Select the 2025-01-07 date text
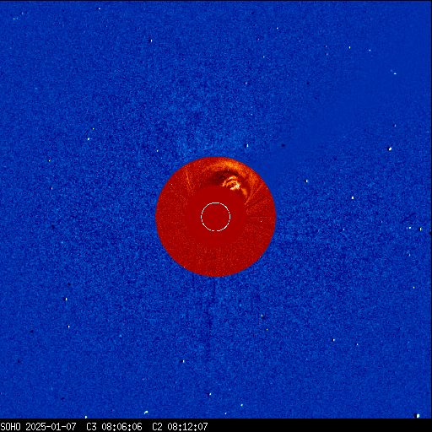This screenshot has width=432, height=432. pos(51,427)
